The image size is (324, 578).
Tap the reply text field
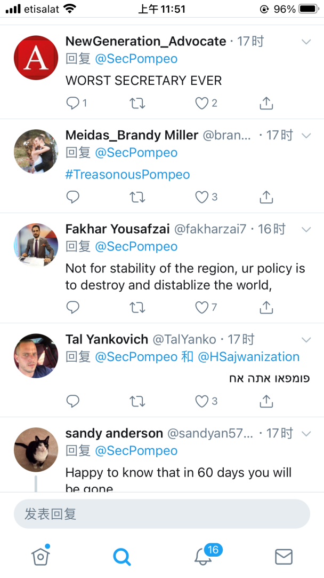click(161, 514)
